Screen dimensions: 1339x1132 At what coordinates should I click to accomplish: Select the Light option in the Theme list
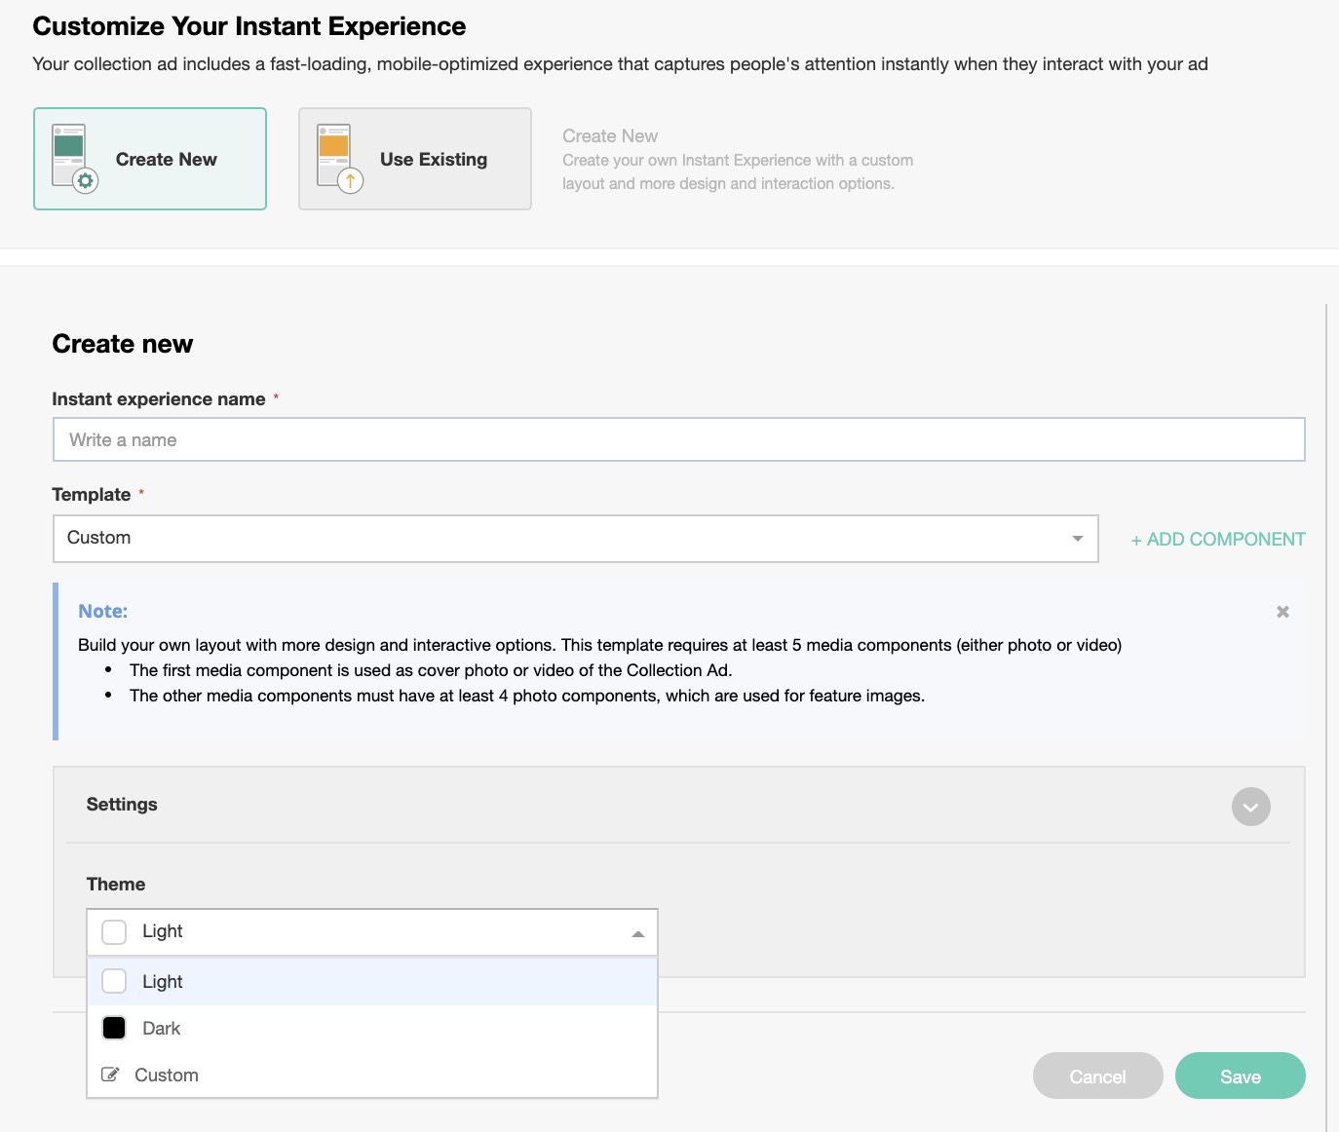click(163, 982)
